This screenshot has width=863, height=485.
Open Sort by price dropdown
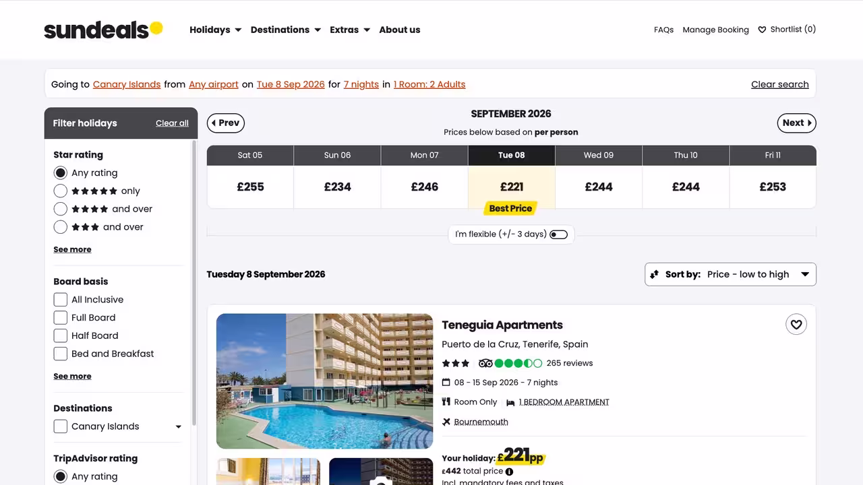[730, 274]
